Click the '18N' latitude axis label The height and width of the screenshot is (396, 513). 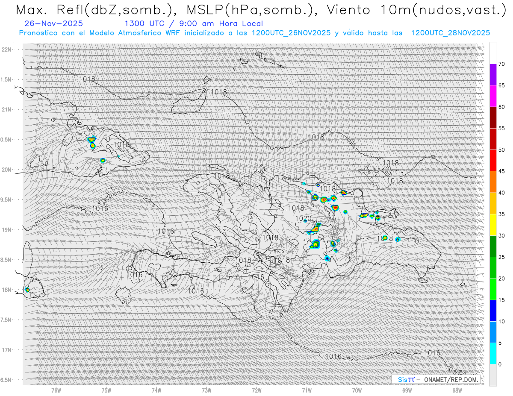[6, 290]
